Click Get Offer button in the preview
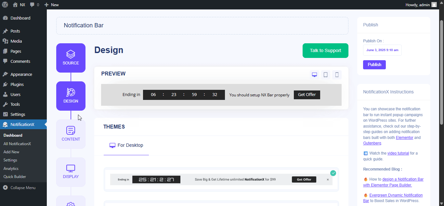This screenshot has height=206, width=444. point(307,95)
